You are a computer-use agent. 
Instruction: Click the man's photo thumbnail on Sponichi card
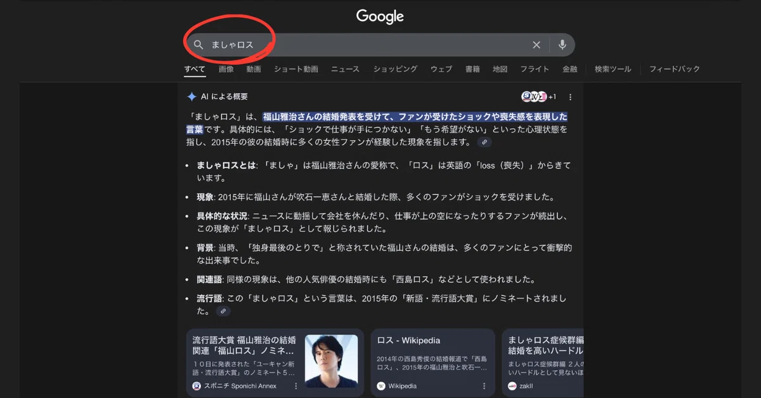331,361
